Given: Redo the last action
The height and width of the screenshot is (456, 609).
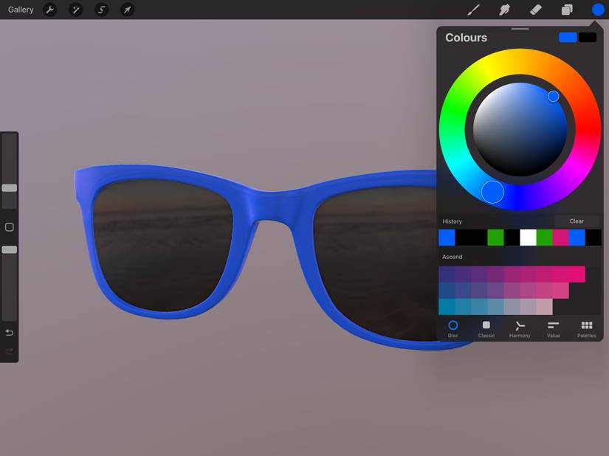Looking at the screenshot, I should (10, 352).
